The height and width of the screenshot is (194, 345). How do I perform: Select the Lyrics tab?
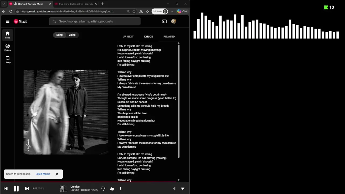[x=149, y=37]
